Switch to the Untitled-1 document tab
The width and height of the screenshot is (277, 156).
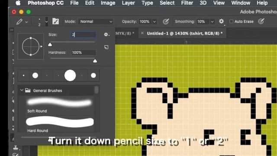(x=184, y=33)
